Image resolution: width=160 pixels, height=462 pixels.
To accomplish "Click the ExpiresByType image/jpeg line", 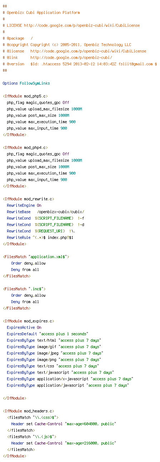I will 55,353.
